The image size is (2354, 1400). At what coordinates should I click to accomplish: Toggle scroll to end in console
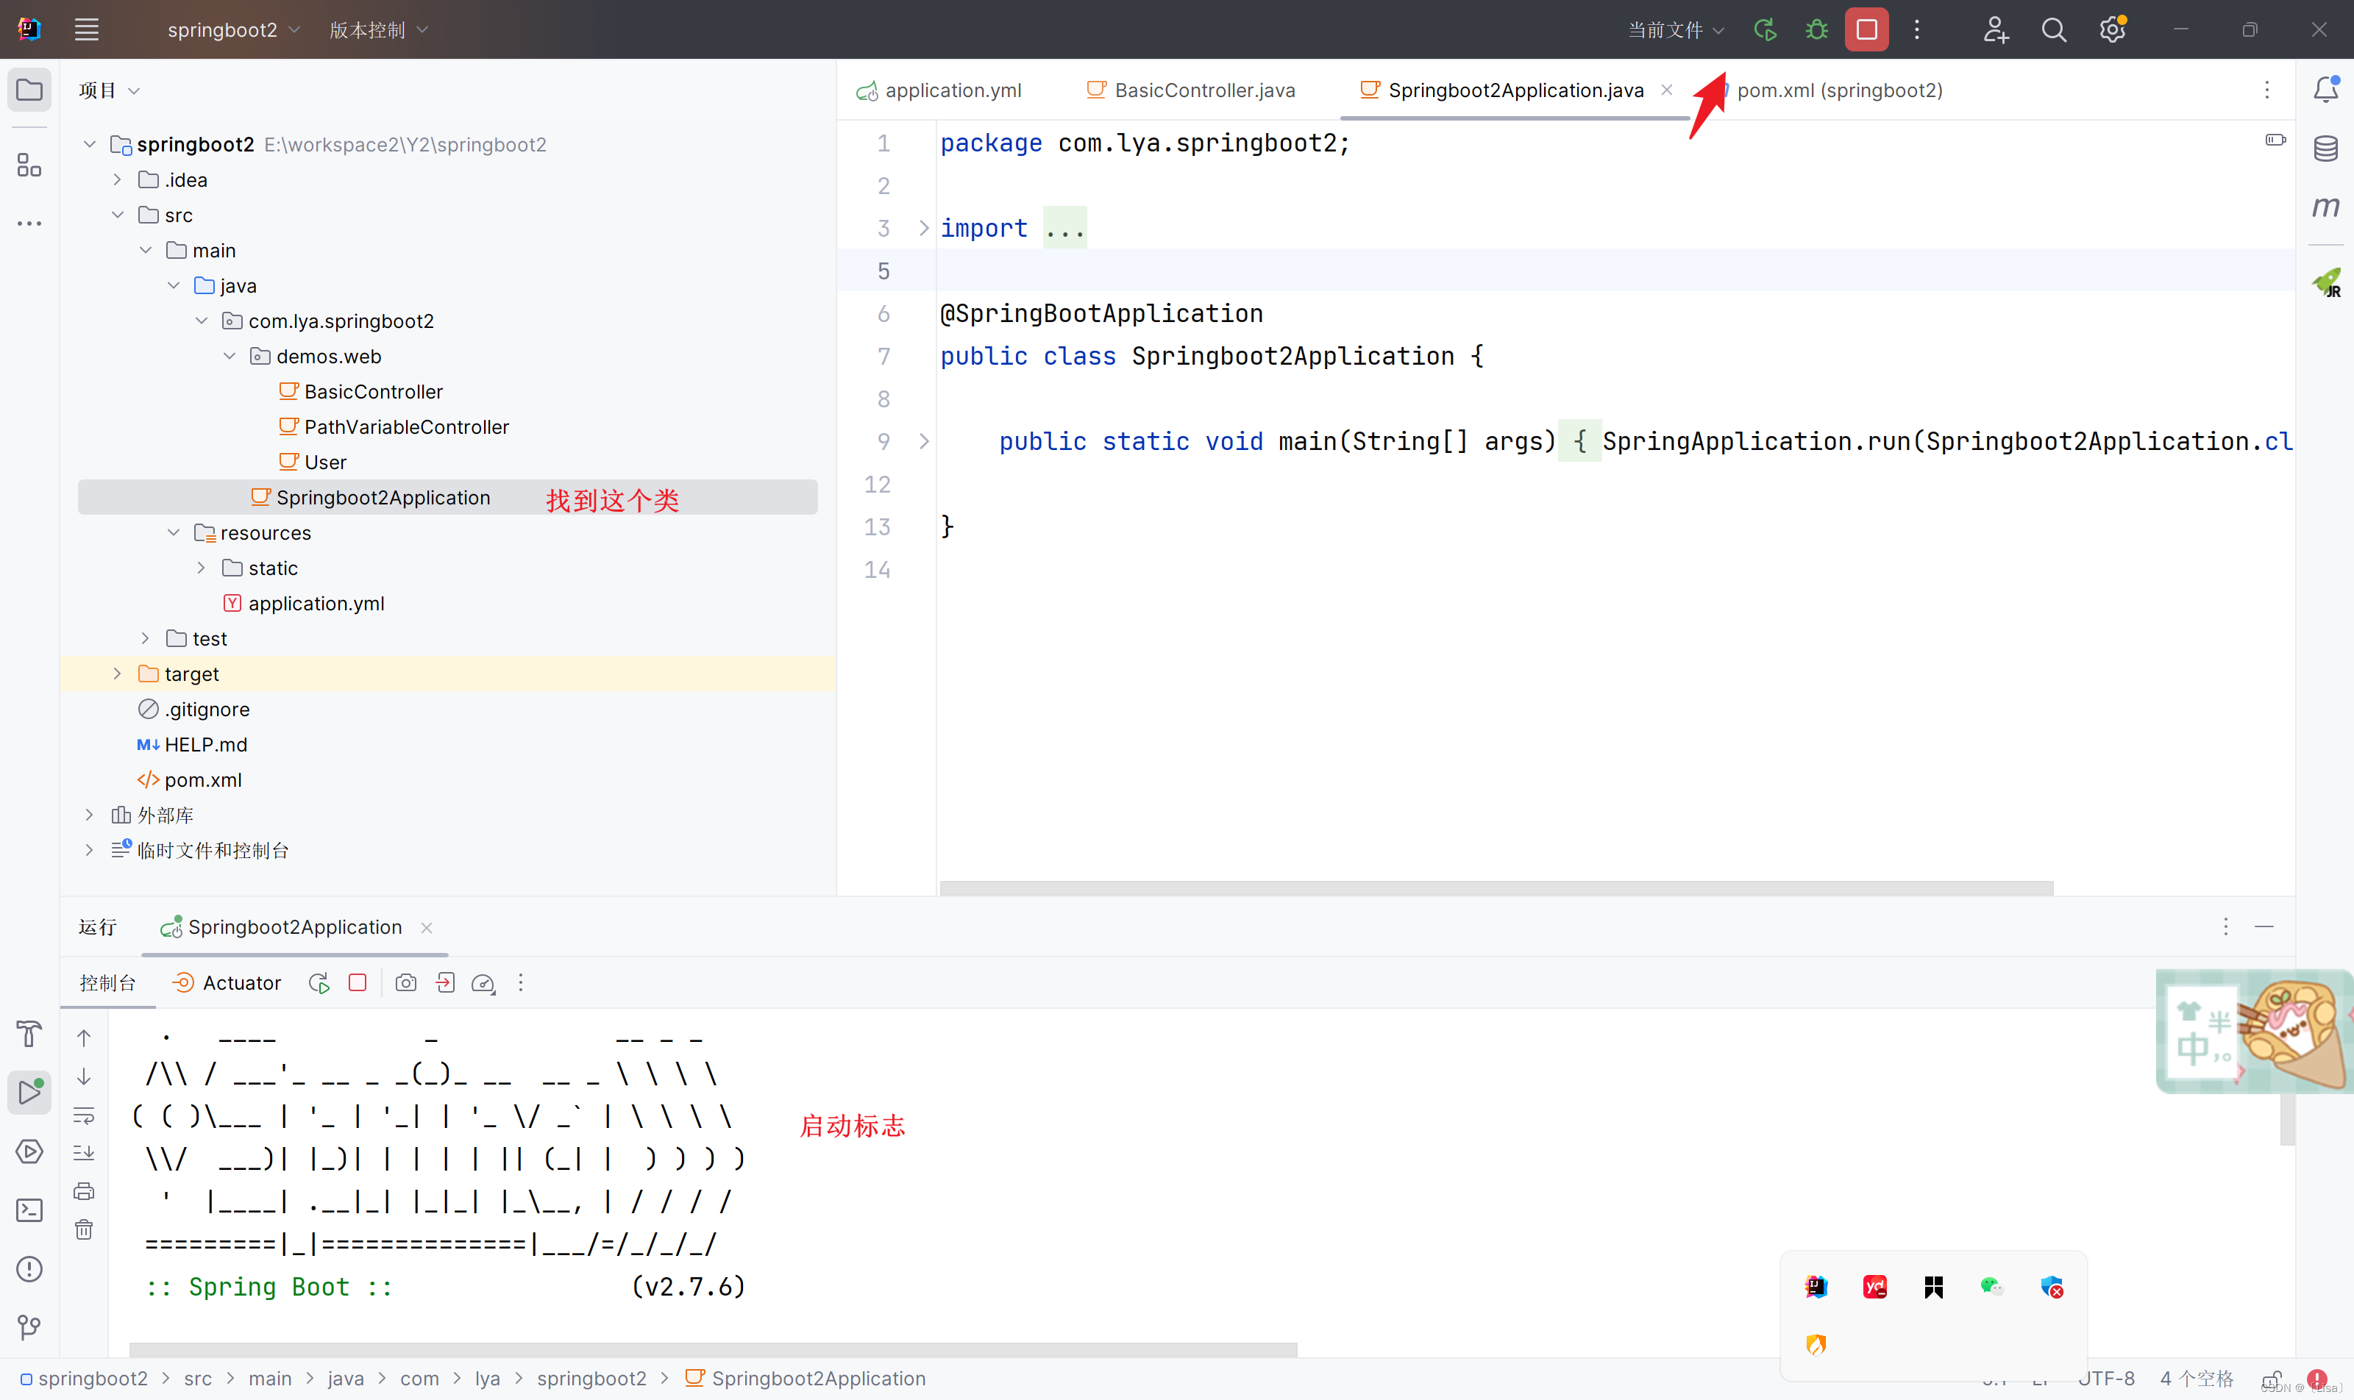coord(84,1153)
